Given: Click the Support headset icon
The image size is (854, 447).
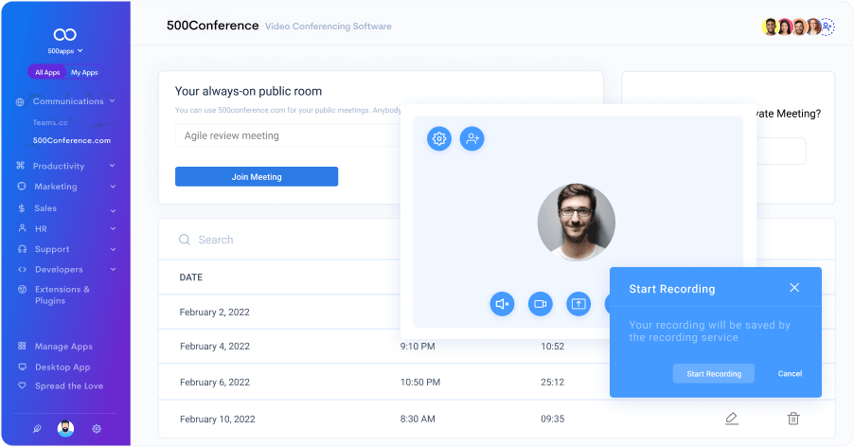Looking at the screenshot, I should point(23,249).
